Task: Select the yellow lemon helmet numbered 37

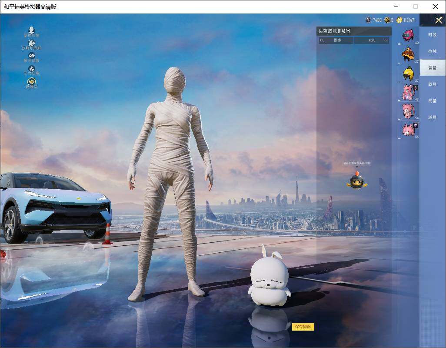Action: [409, 74]
